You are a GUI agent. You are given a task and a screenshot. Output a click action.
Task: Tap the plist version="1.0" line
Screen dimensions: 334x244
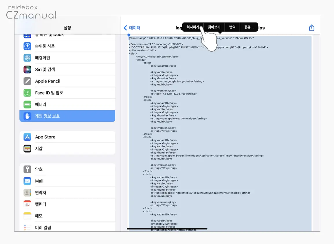[x=142, y=50]
